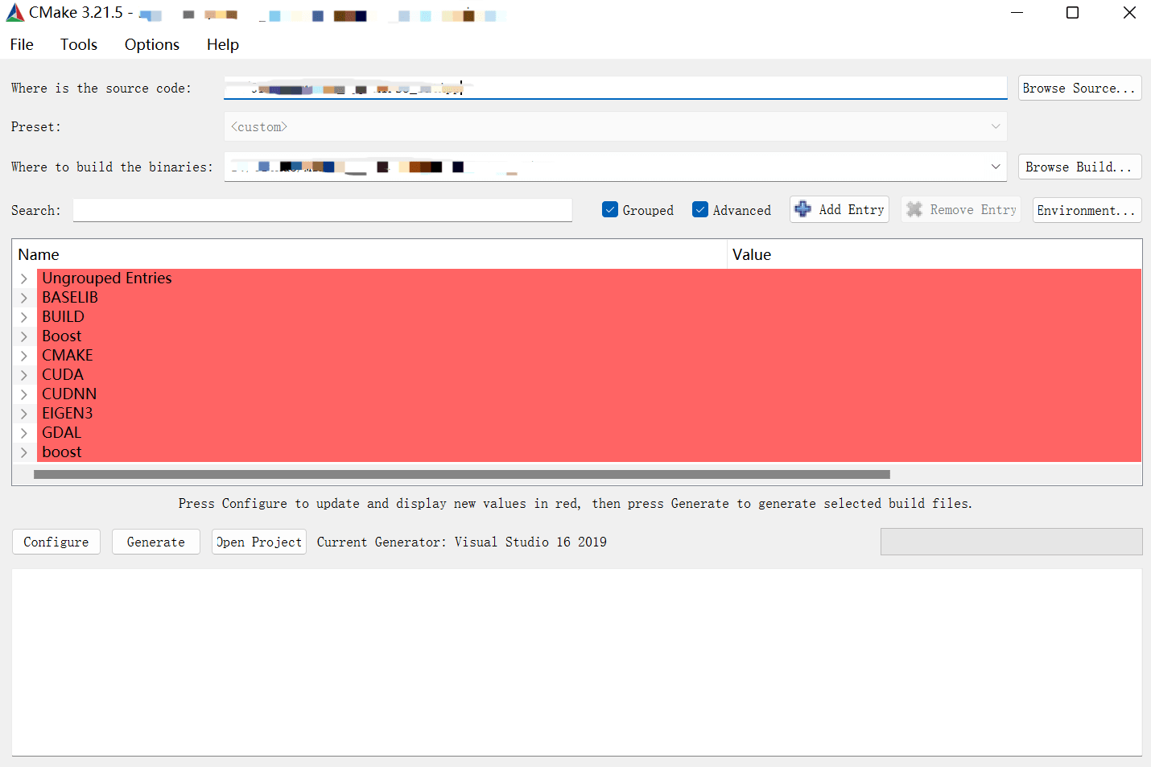Click inside the Search field
The width and height of the screenshot is (1151, 767).
322,210
